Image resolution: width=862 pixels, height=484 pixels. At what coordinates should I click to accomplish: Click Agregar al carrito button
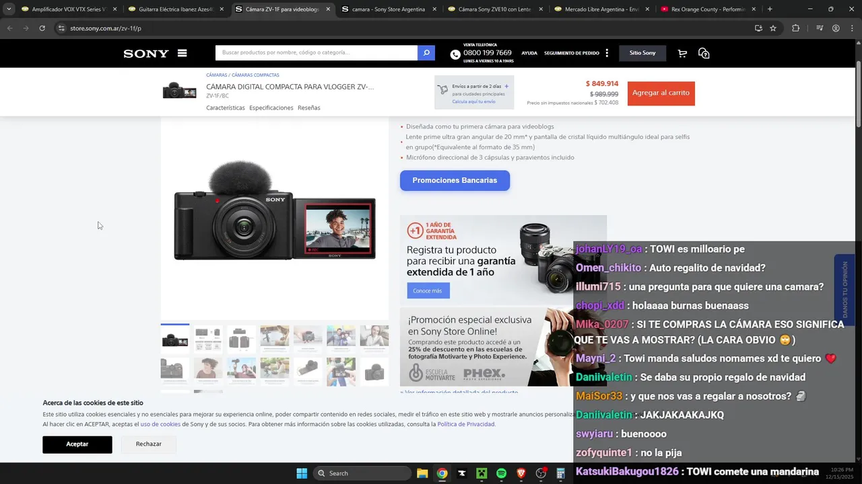pyautogui.click(x=661, y=93)
